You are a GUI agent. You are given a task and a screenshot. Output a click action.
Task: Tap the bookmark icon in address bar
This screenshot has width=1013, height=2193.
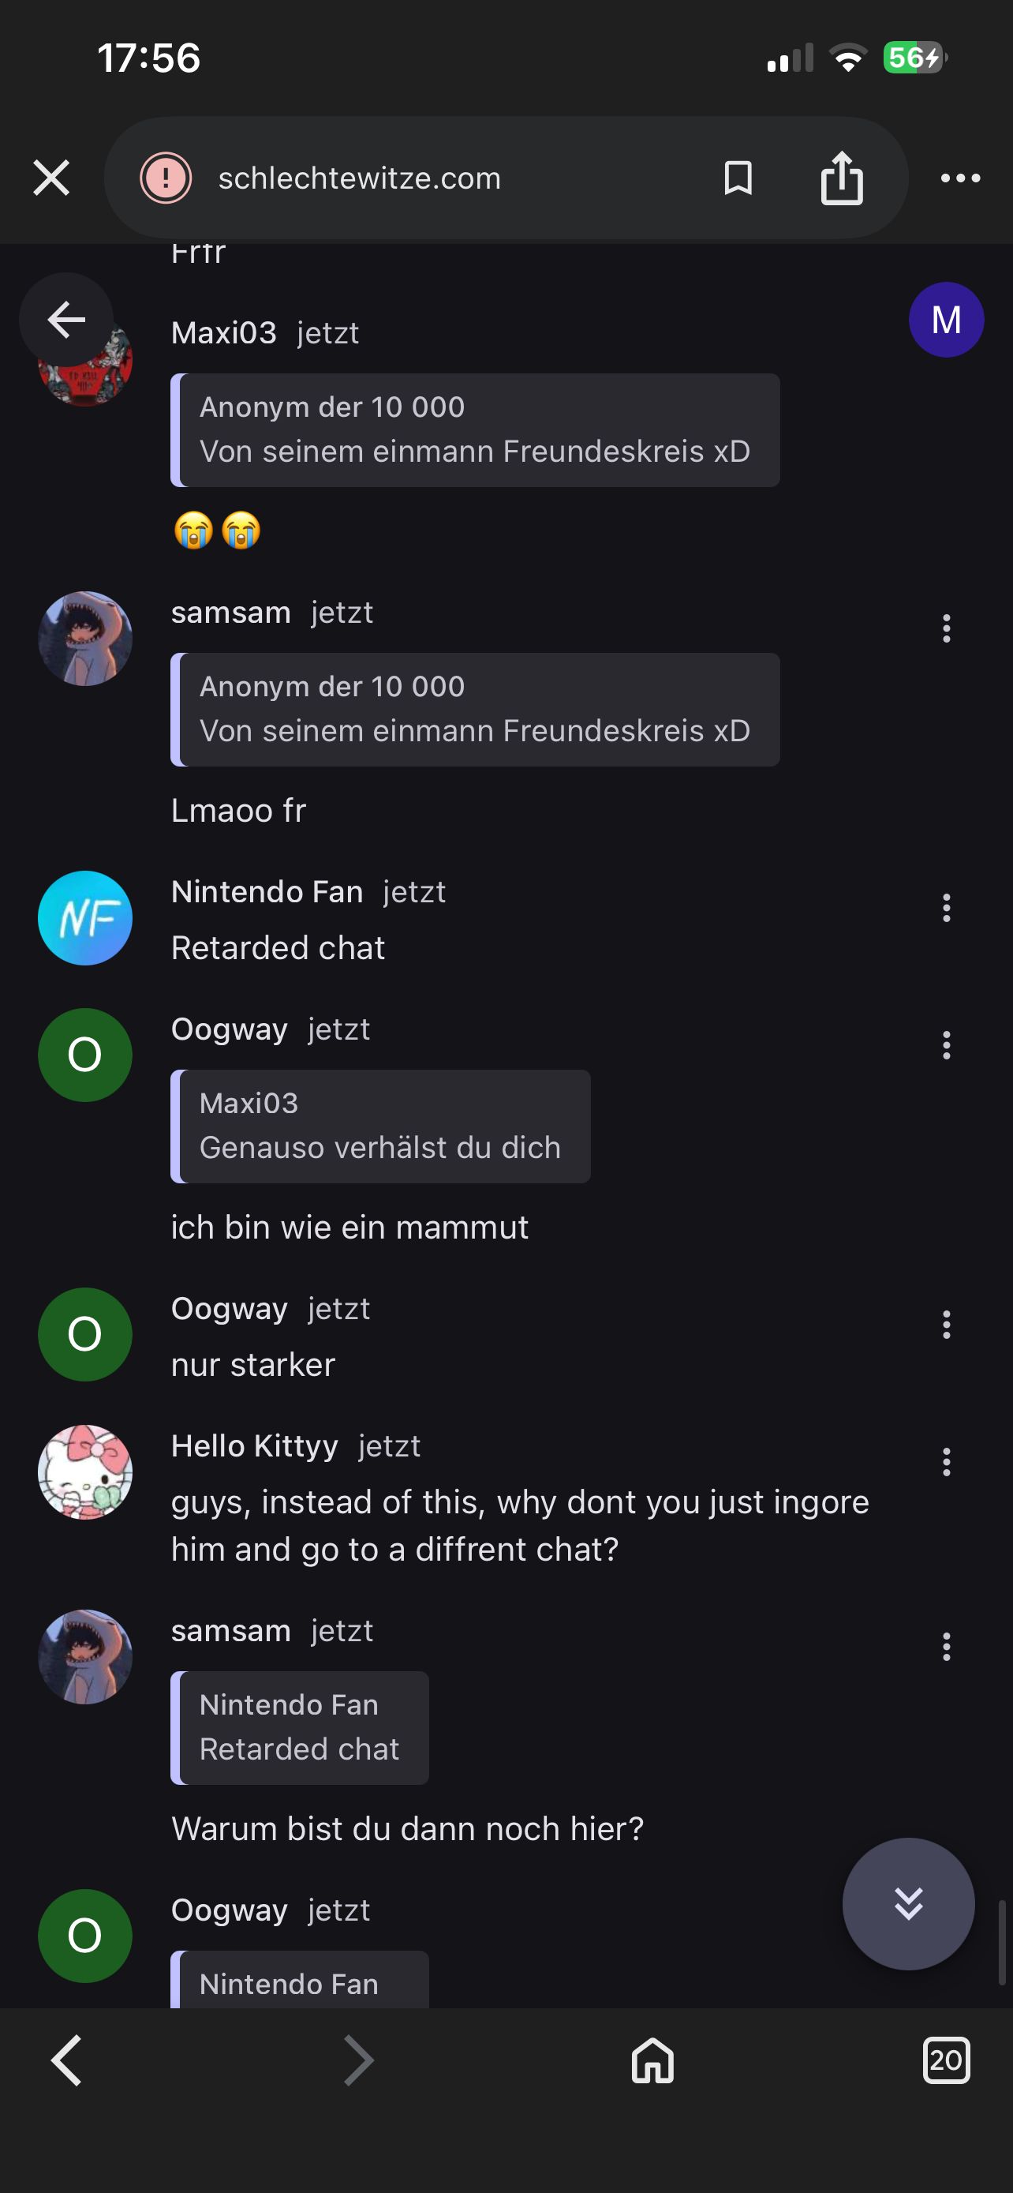(x=738, y=178)
